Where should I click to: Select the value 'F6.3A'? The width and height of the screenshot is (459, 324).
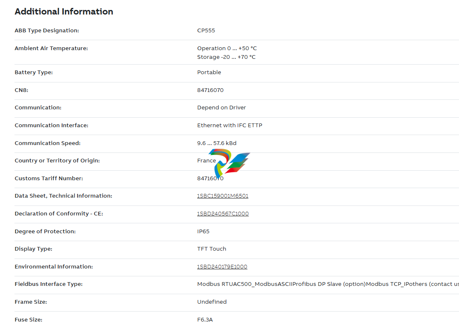pyautogui.click(x=205, y=319)
